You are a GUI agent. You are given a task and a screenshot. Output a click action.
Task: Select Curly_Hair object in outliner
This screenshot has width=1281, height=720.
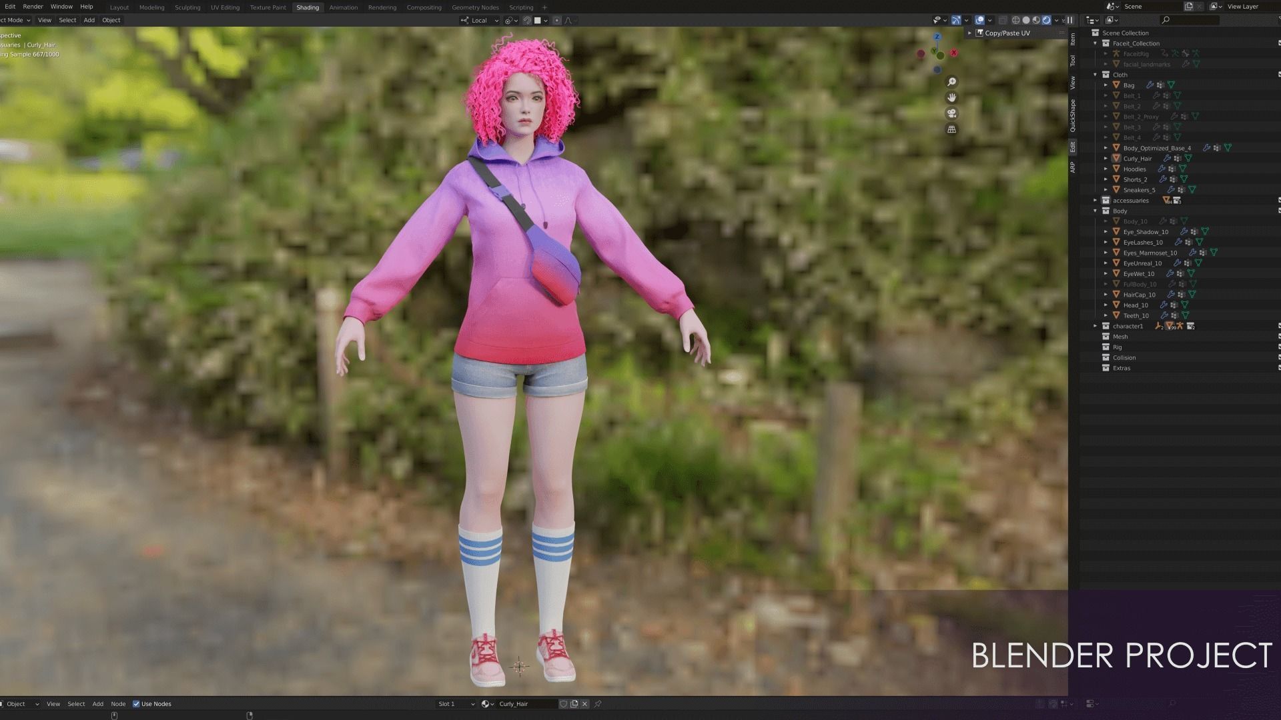pyautogui.click(x=1137, y=159)
